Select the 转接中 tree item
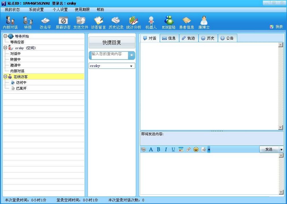This screenshot has height=204, width=287. 15,59
